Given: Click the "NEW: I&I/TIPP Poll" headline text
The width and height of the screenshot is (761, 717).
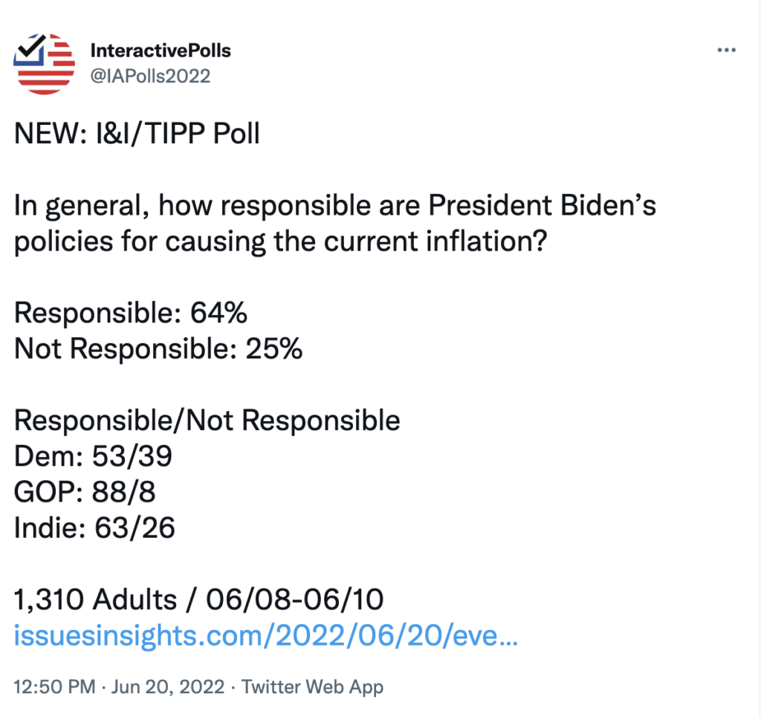Looking at the screenshot, I should [x=137, y=136].
